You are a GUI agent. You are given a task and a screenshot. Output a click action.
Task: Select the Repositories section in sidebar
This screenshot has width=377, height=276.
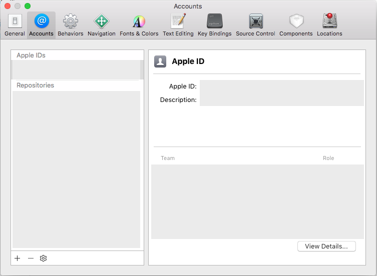[35, 85]
